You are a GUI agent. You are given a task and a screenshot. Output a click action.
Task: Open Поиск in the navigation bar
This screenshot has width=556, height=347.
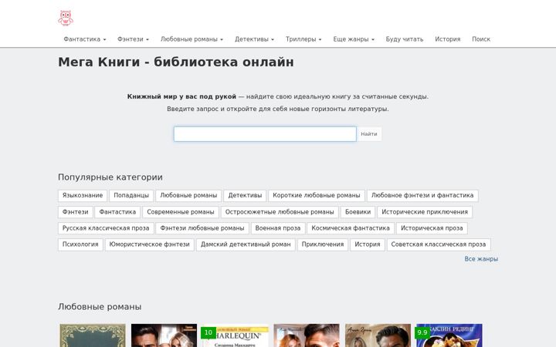tap(481, 39)
